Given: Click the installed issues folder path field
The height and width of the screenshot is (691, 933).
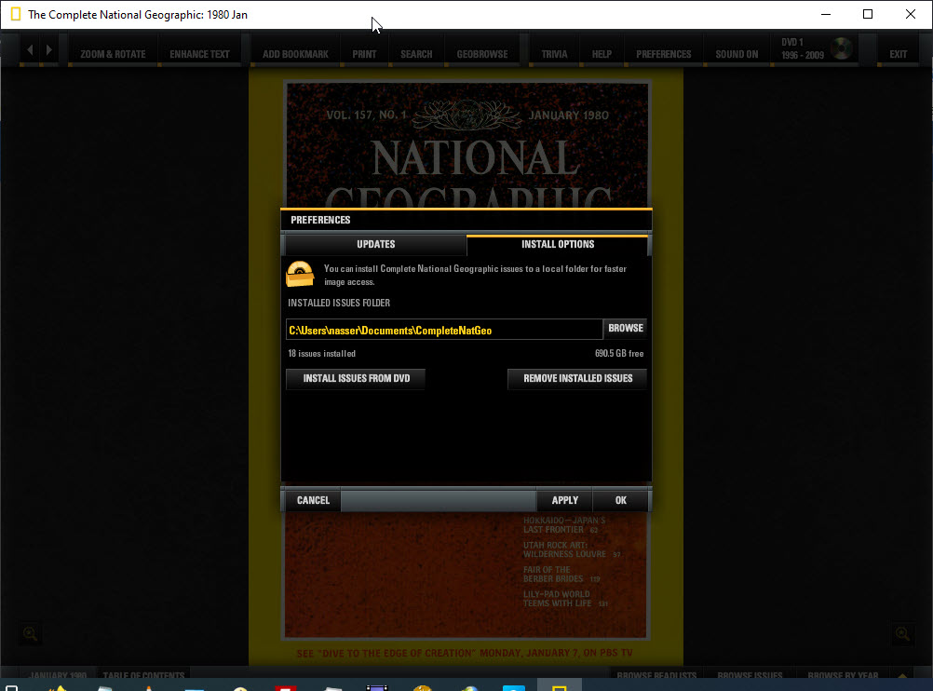Looking at the screenshot, I should coord(444,331).
